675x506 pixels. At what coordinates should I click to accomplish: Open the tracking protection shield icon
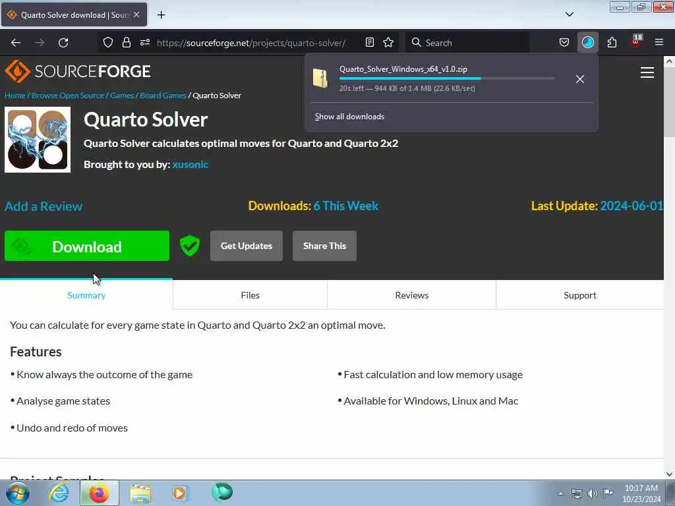(108, 42)
